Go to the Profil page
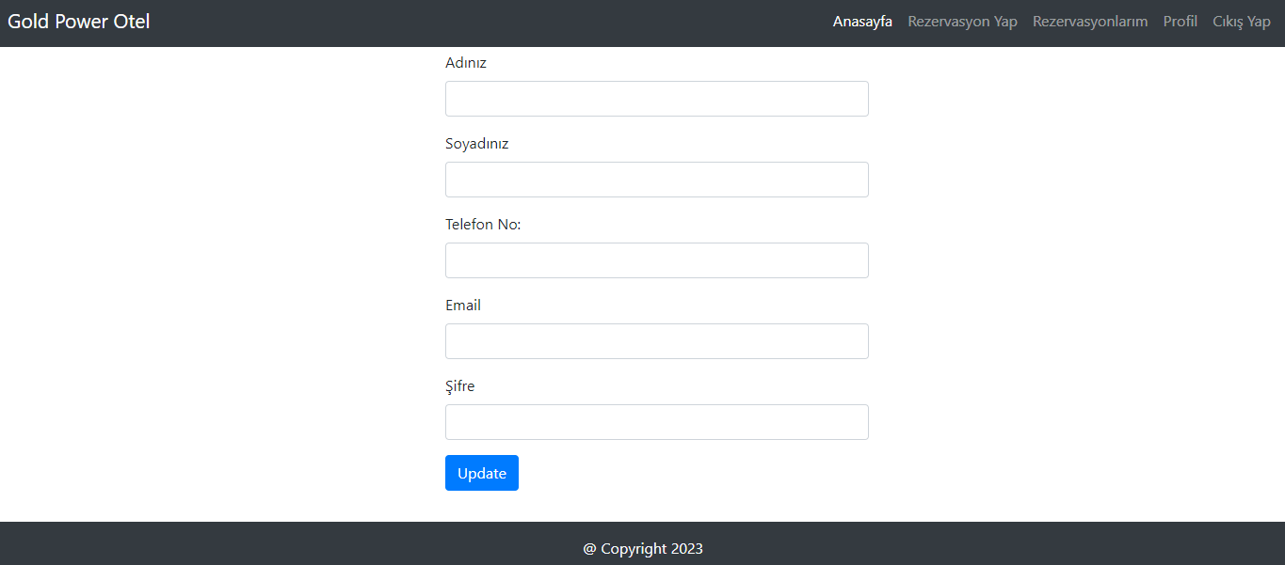Viewport: 1285px width, 565px height. (x=1180, y=21)
